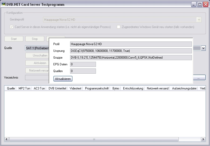Open directory browser with '...' button
210x146 pixels.
click(198, 78)
